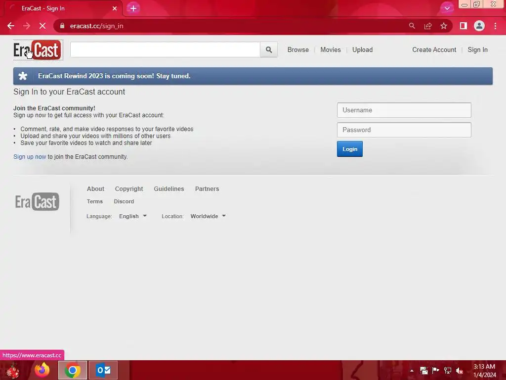Click into the EraCast search box
Image resolution: width=506 pixels, height=380 pixels.
[x=165, y=50]
